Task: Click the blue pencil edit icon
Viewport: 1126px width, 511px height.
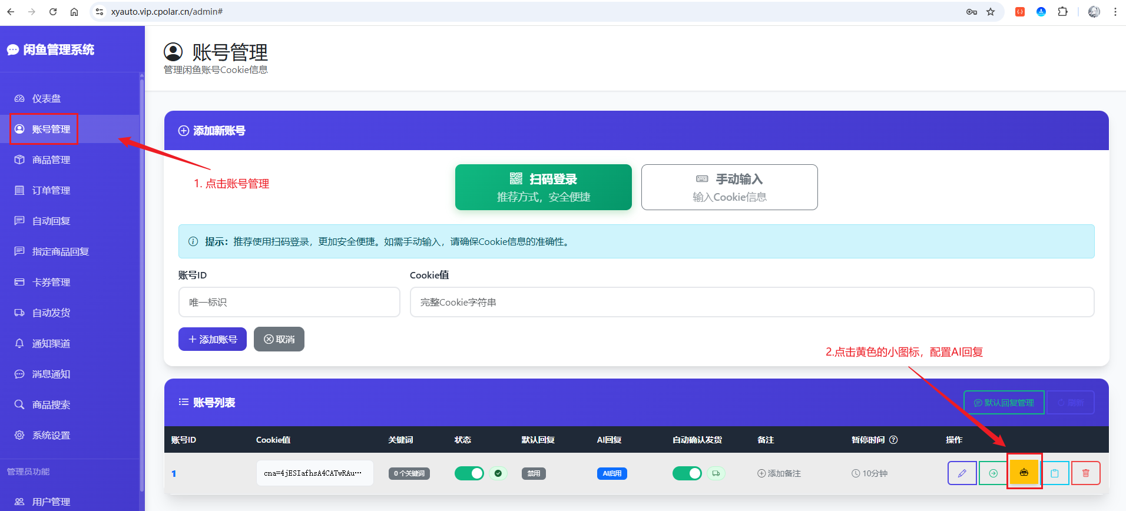Action: 962,473
